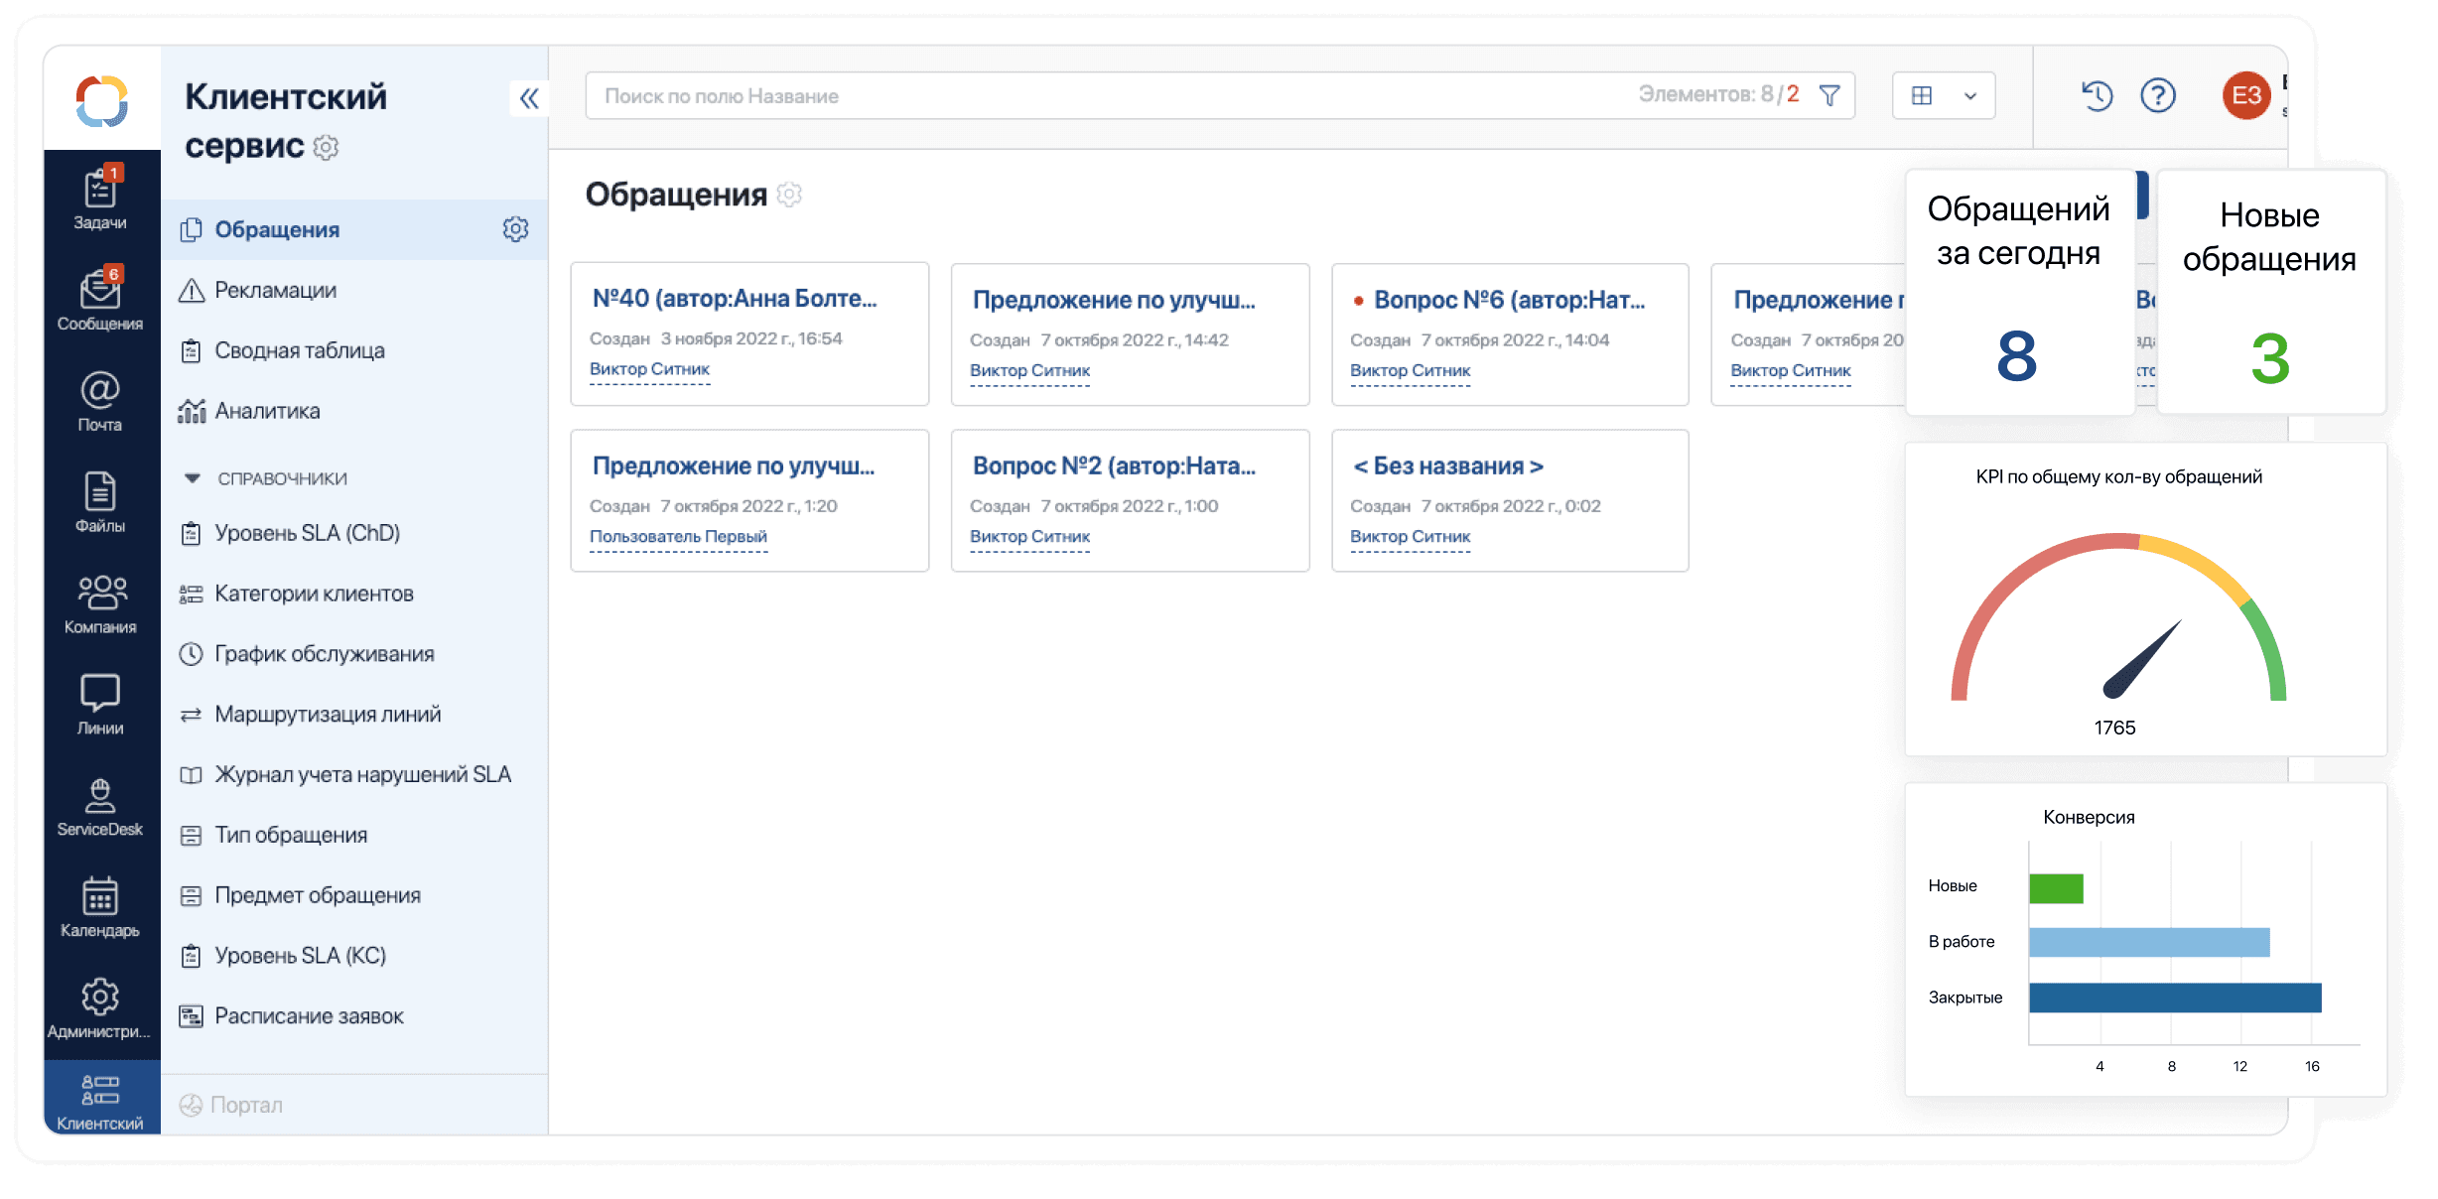This screenshot has width=2438, height=1199.
Task: Collapse the sidebar with double chevron
Action: pyautogui.click(x=529, y=97)
